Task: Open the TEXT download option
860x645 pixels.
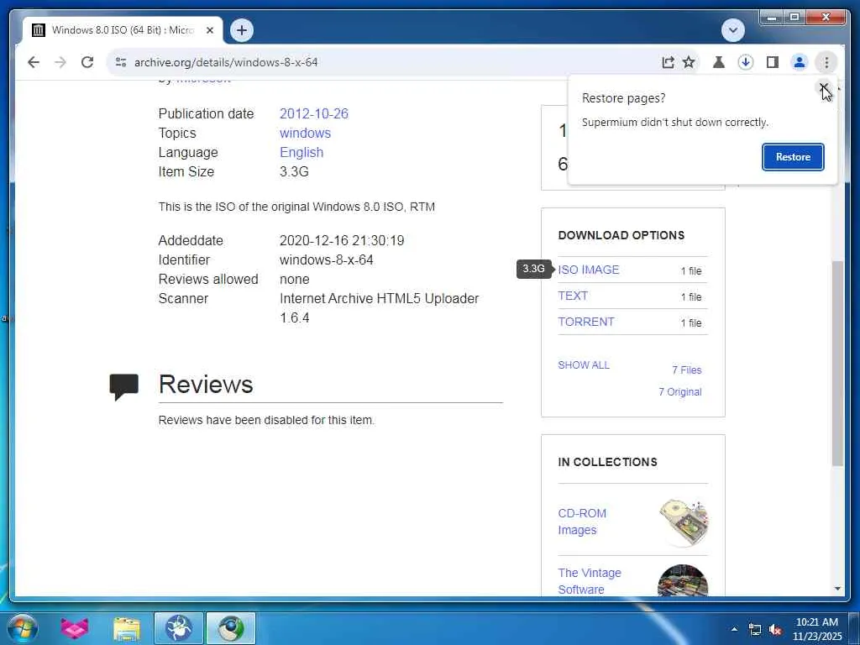Action: pyautogui.click(x=573, y=296)
